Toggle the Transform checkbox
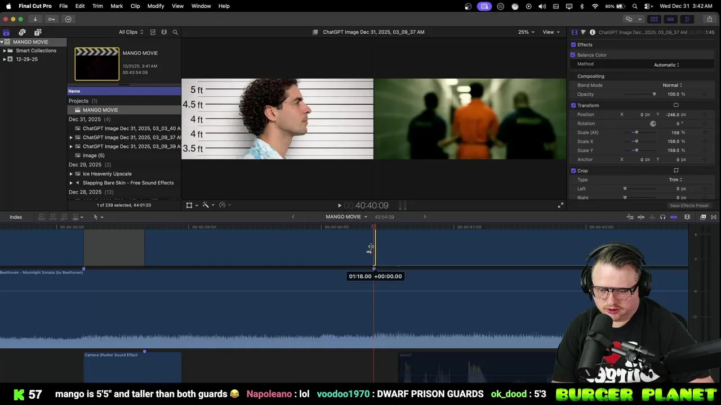721x405 pixels. tap(573, 105)
